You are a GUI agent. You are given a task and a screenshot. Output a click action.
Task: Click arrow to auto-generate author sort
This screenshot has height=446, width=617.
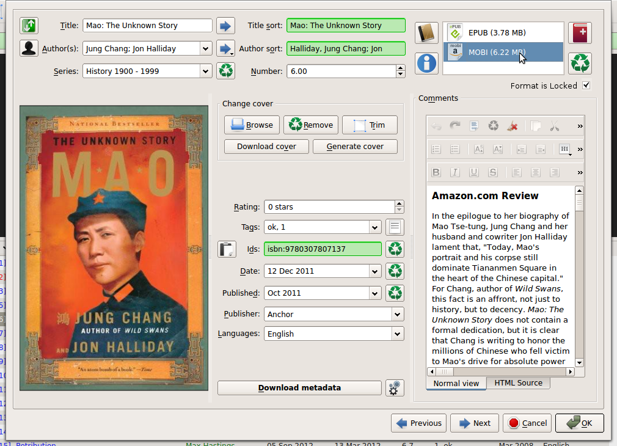[225, 49]
